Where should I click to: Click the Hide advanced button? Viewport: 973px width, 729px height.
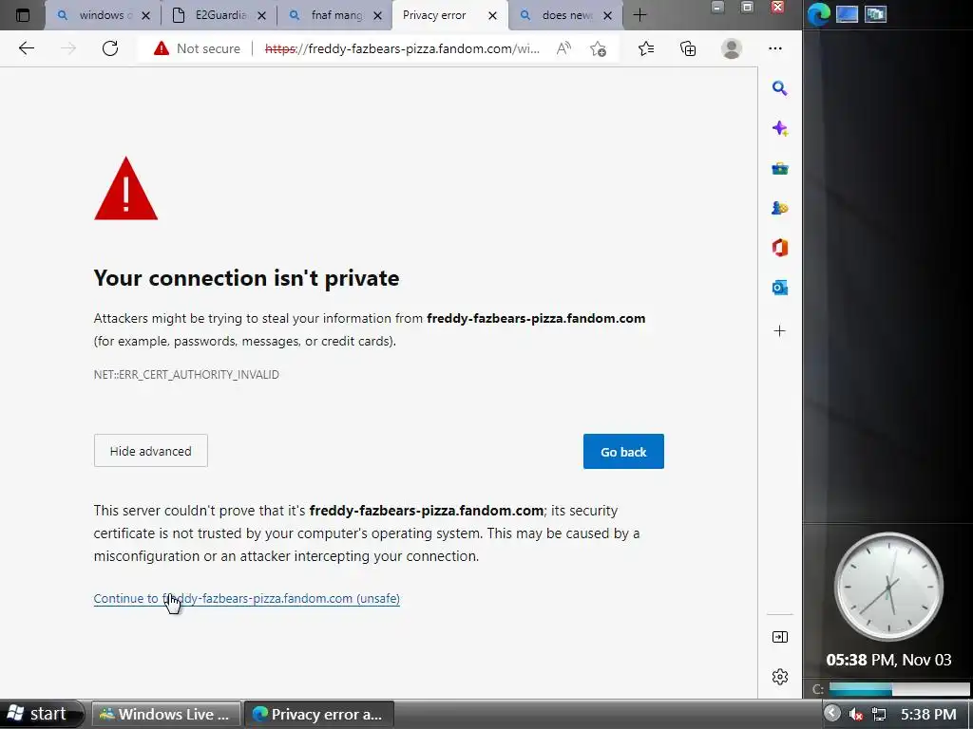[x=151, y=451]
